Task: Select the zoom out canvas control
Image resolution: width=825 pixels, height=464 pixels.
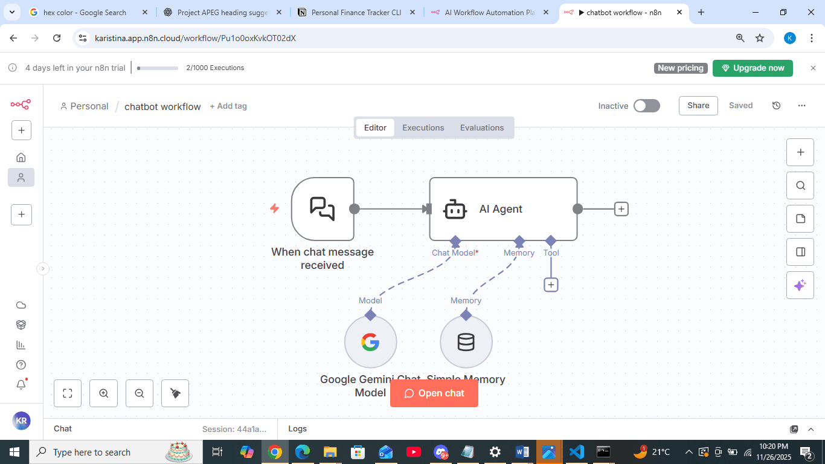Action: 140,393
